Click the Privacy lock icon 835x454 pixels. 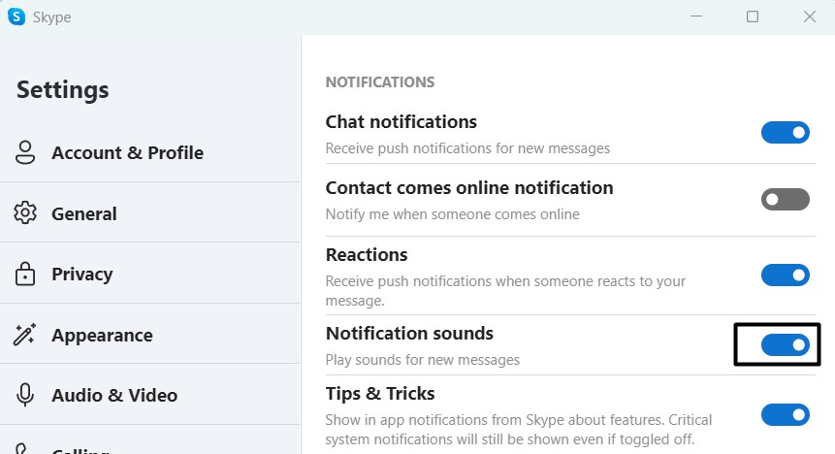25,275
